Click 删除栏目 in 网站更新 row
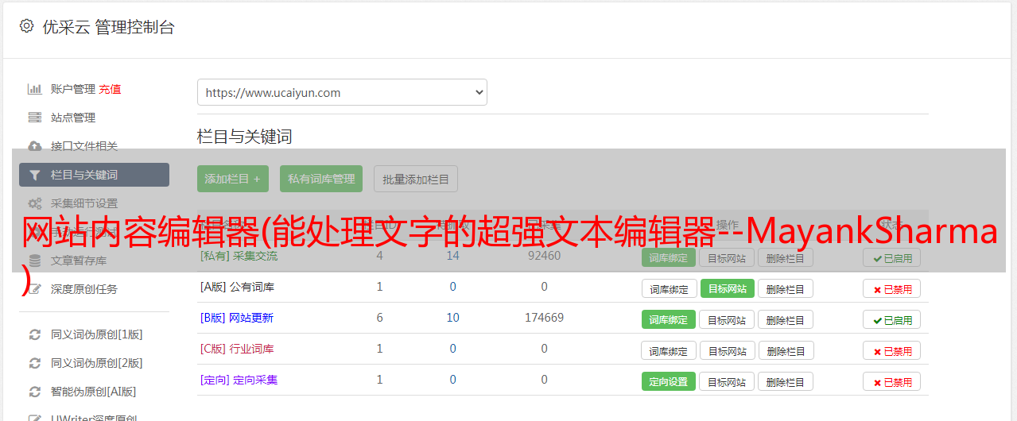Image resolution: width=1017 pixels, height=421 pixels. click(x=786, y=319)
